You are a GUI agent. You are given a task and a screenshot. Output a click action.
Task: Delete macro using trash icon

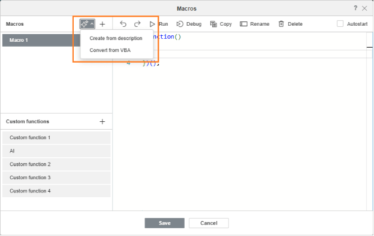click(x=281, y=24)
